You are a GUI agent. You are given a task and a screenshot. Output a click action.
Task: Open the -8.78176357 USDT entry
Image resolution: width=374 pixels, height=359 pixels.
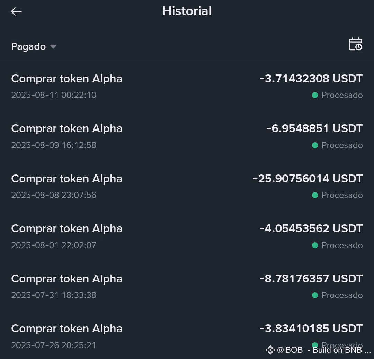(187, 287)
